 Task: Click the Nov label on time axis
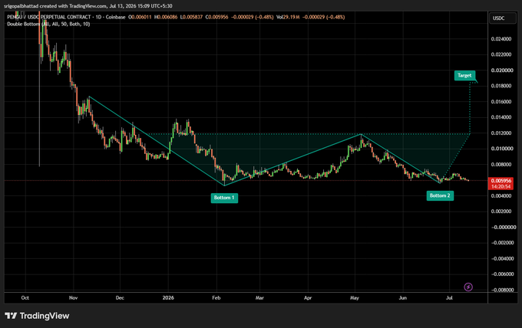pyautogui.click(x=73, y=298)
